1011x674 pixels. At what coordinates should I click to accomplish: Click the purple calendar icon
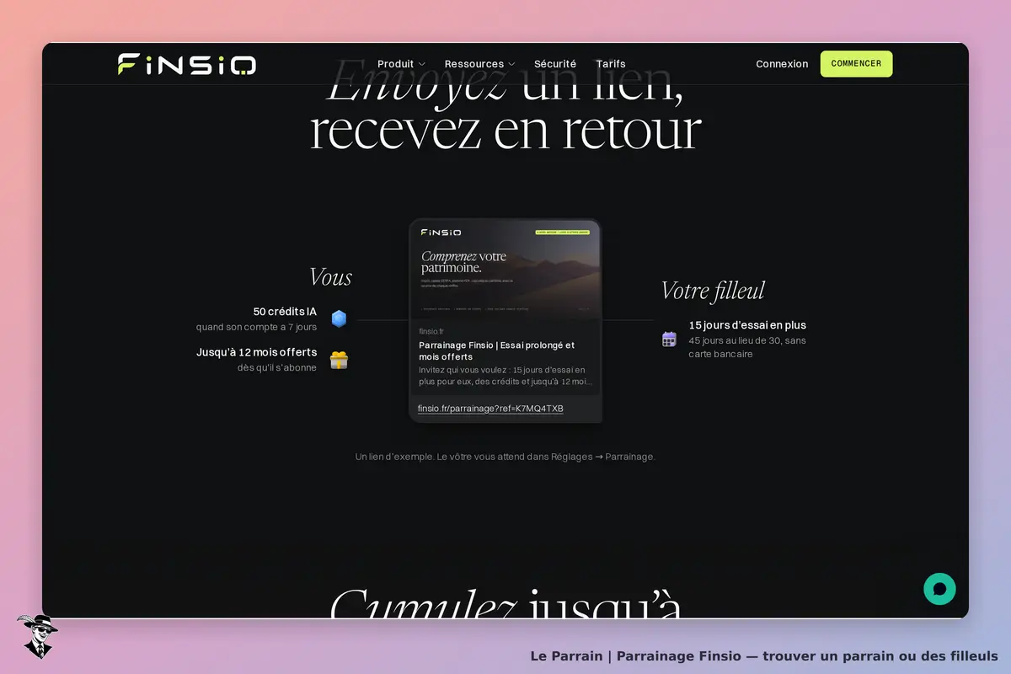point(669,339)
